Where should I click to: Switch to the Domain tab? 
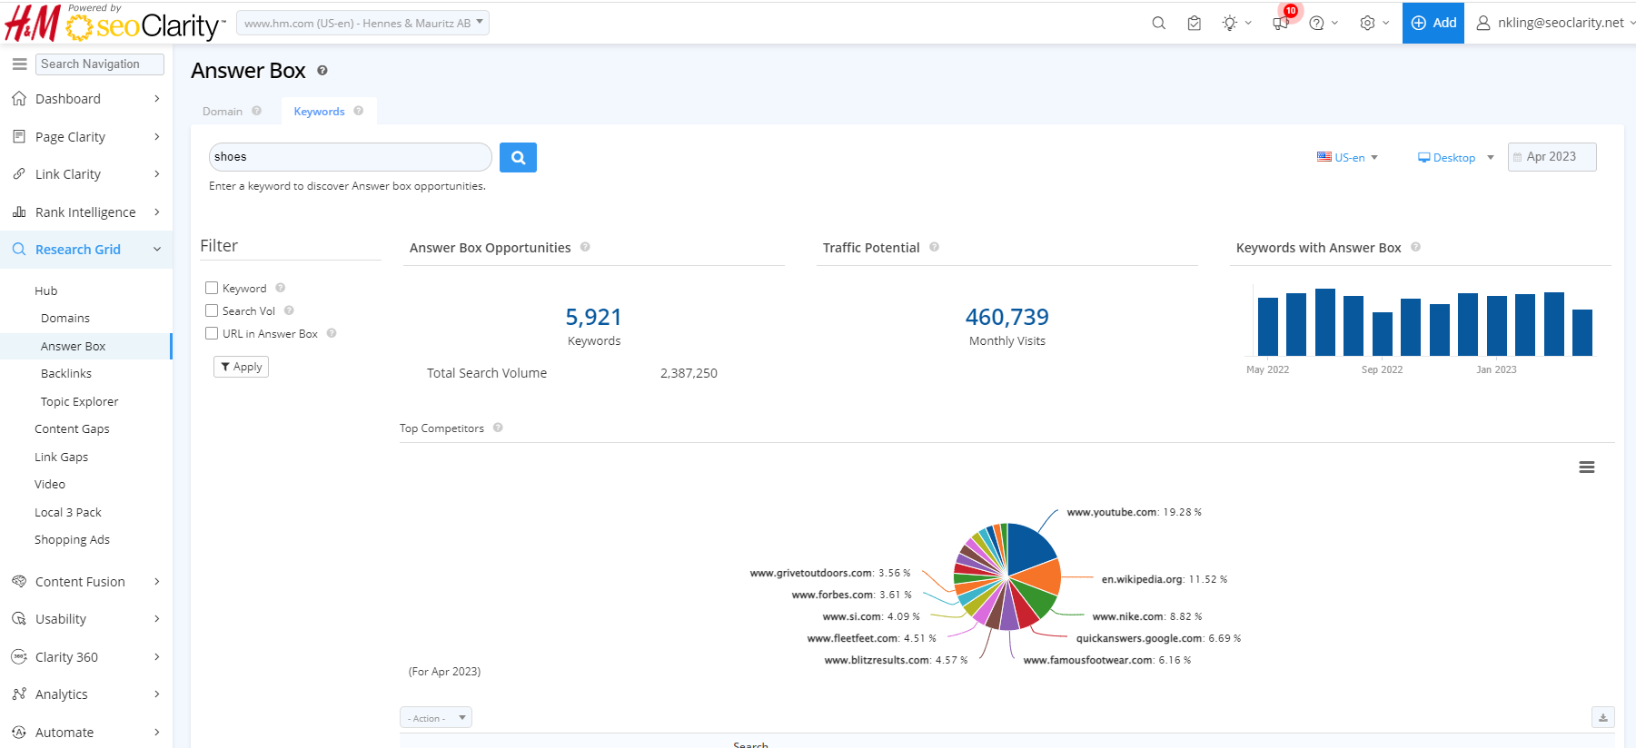[223, 112]
